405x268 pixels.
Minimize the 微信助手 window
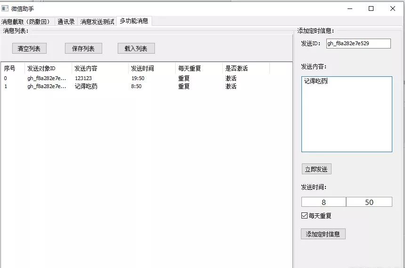tap(350, 8)
